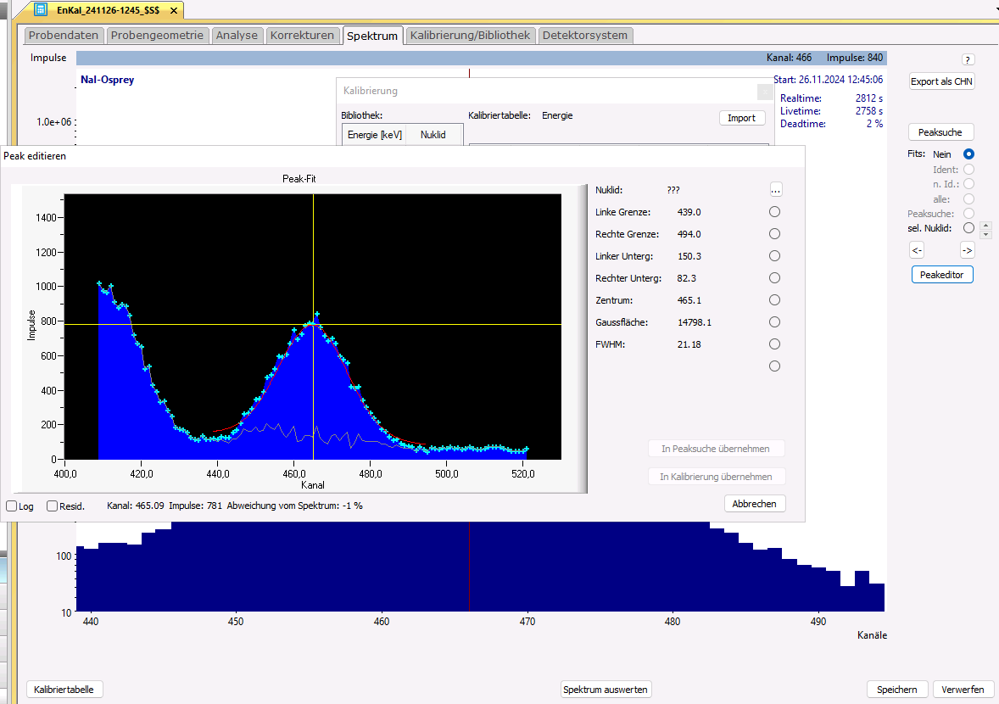Click the Abbrechen button

(x=755, y=504)
